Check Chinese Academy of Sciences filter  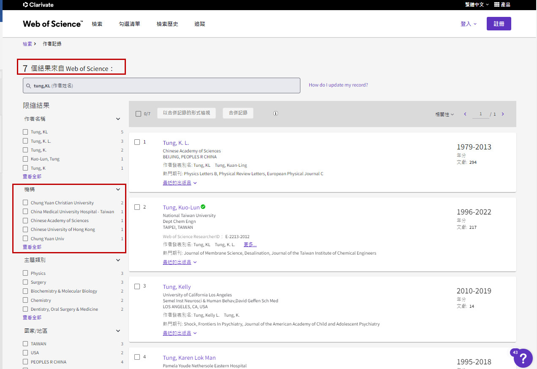coord(25,220)
